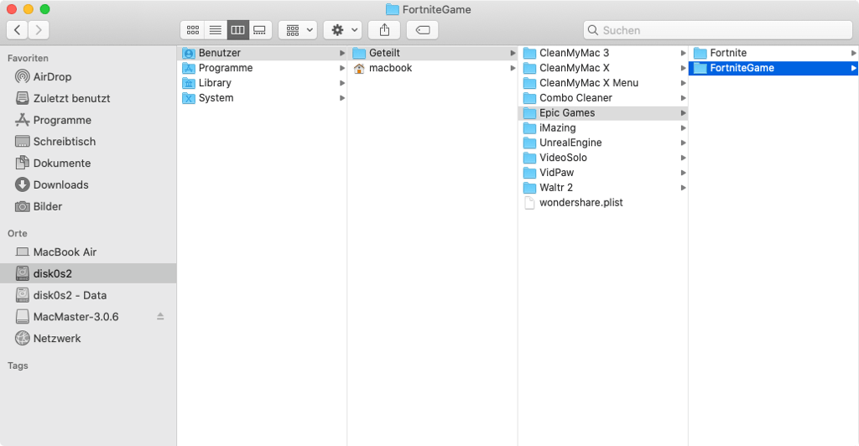The height and width of the screenshot is (446, 859).
Task: Switch to list view
Action: coord(216,30)
